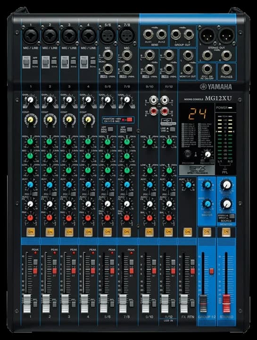Click the MONITOR OUT L jack
Viewport: 257px width, 340px height.
[x=188, y=55]
